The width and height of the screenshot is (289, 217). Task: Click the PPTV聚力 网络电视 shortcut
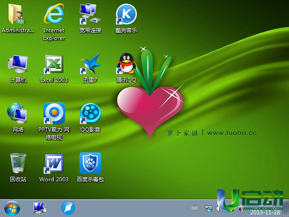pos(54,114)
